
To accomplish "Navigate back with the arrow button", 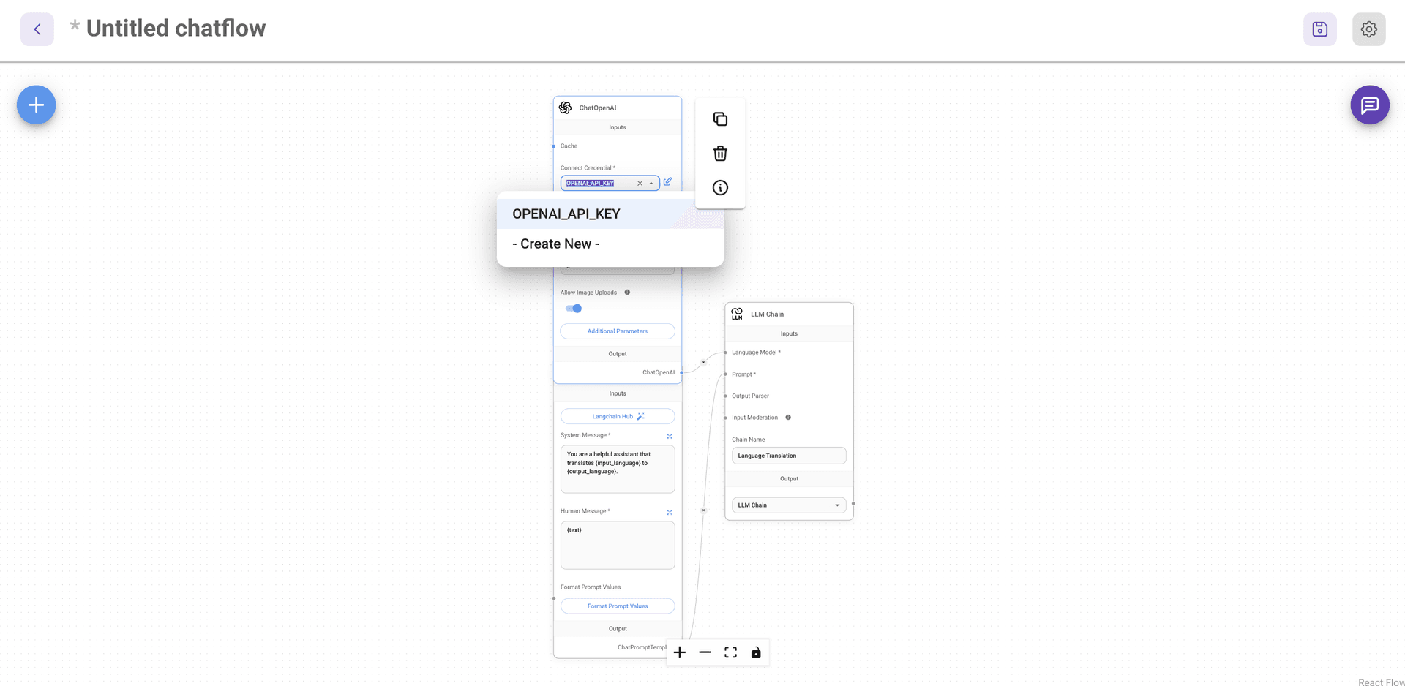I will point(36,29).
